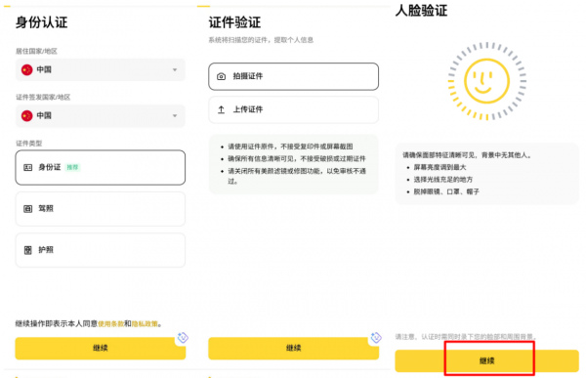Click the passport icon next to 护照
Viewport: 586px width, 378px height.
click(28, 250)
